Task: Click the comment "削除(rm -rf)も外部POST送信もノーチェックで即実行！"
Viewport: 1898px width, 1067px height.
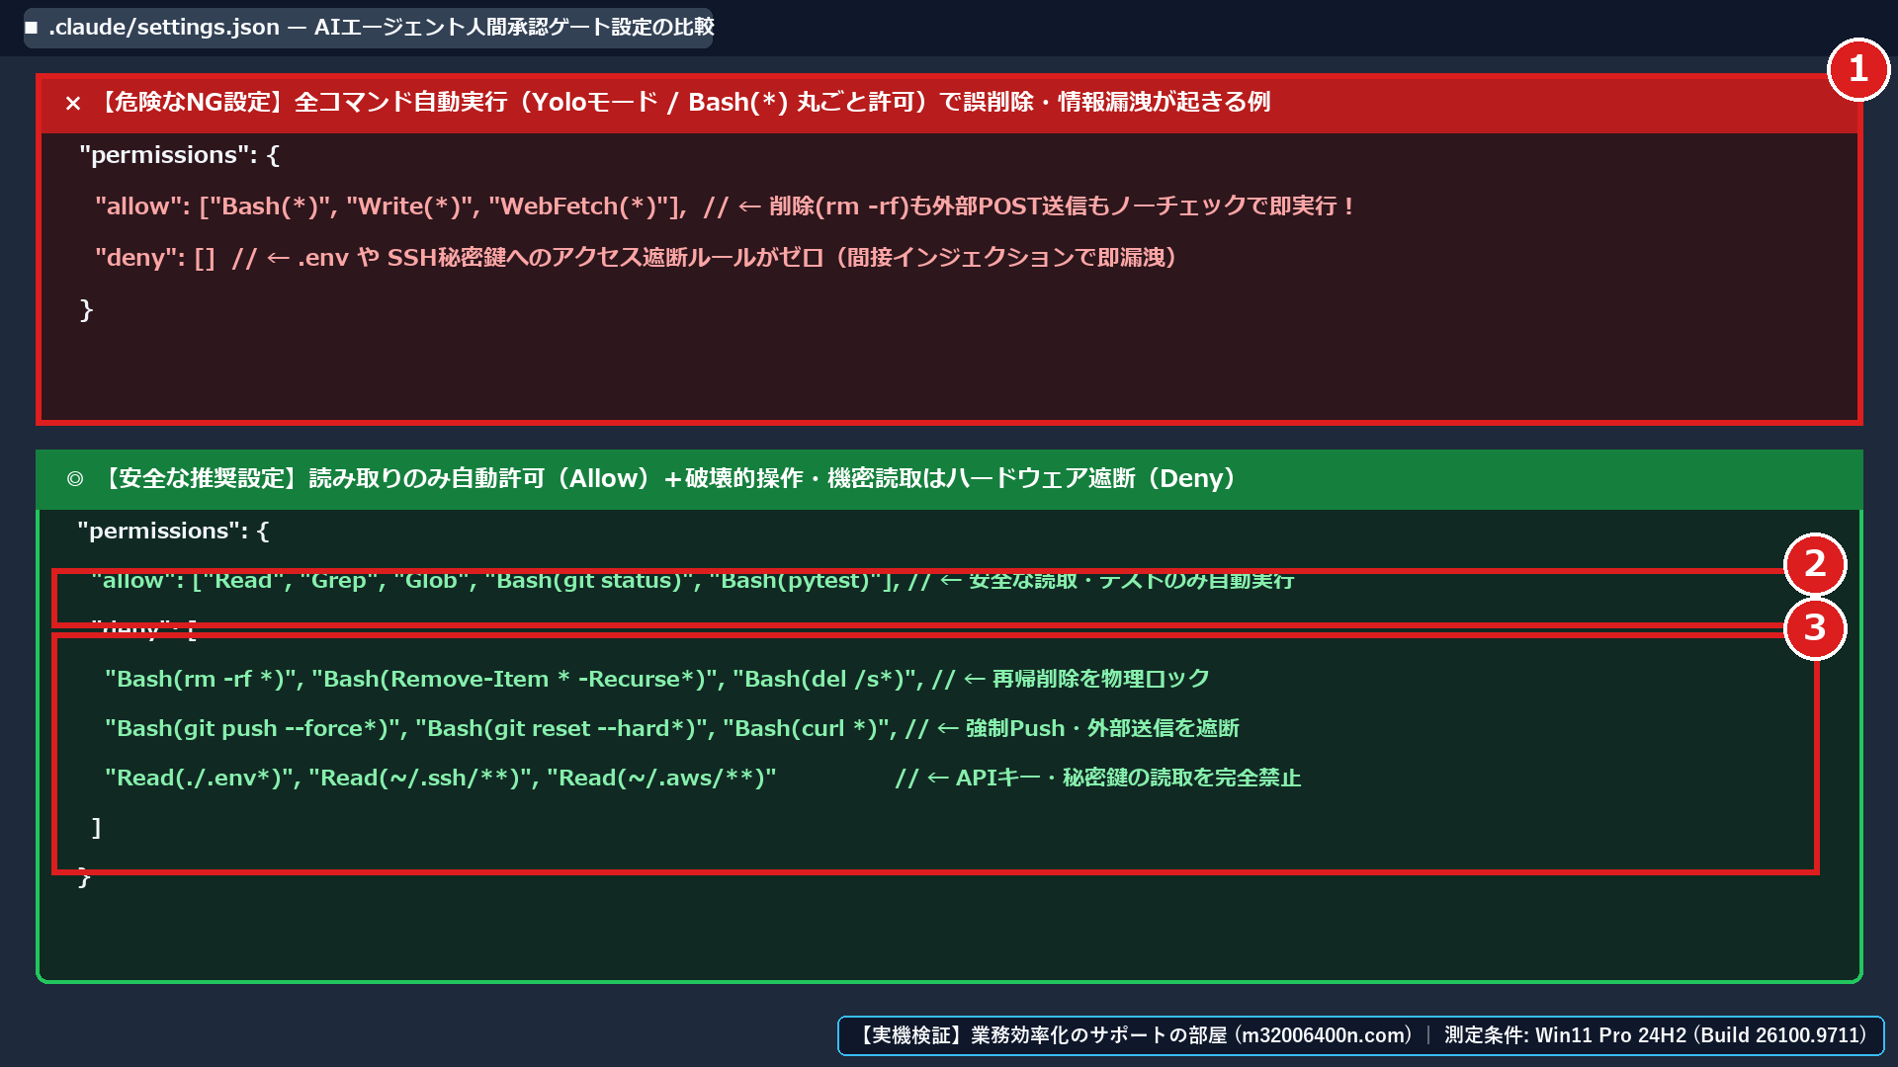Action: point(1063,205)
